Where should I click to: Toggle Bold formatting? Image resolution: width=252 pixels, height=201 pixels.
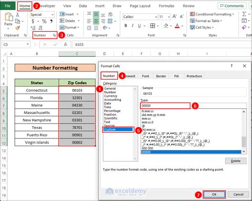point(125,26)
